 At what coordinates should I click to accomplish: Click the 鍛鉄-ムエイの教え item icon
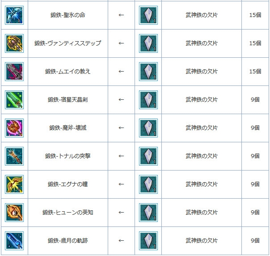click(14, 72)
